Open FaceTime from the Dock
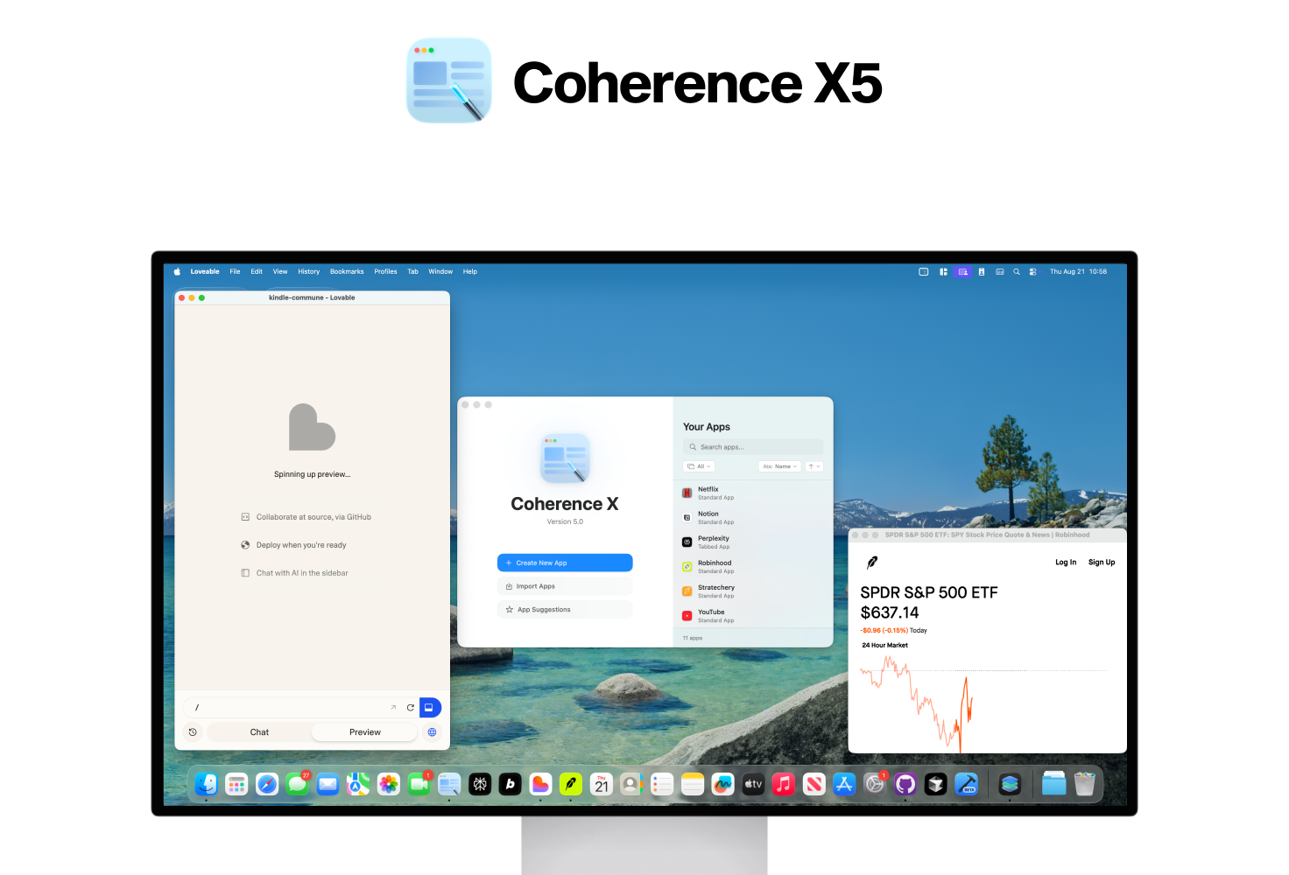This screenshot has width=1289, height=875. coord(419,785)
